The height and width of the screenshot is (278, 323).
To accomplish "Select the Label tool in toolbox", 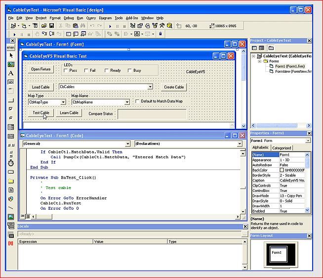I will coord(11,73).
